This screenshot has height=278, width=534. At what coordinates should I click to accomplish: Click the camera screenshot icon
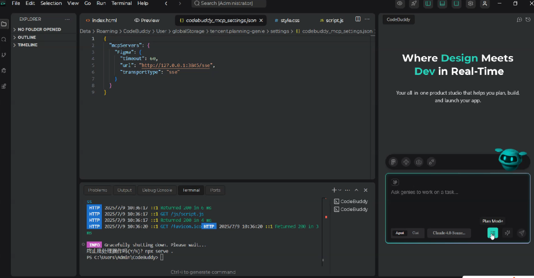[x=419, y=162]
